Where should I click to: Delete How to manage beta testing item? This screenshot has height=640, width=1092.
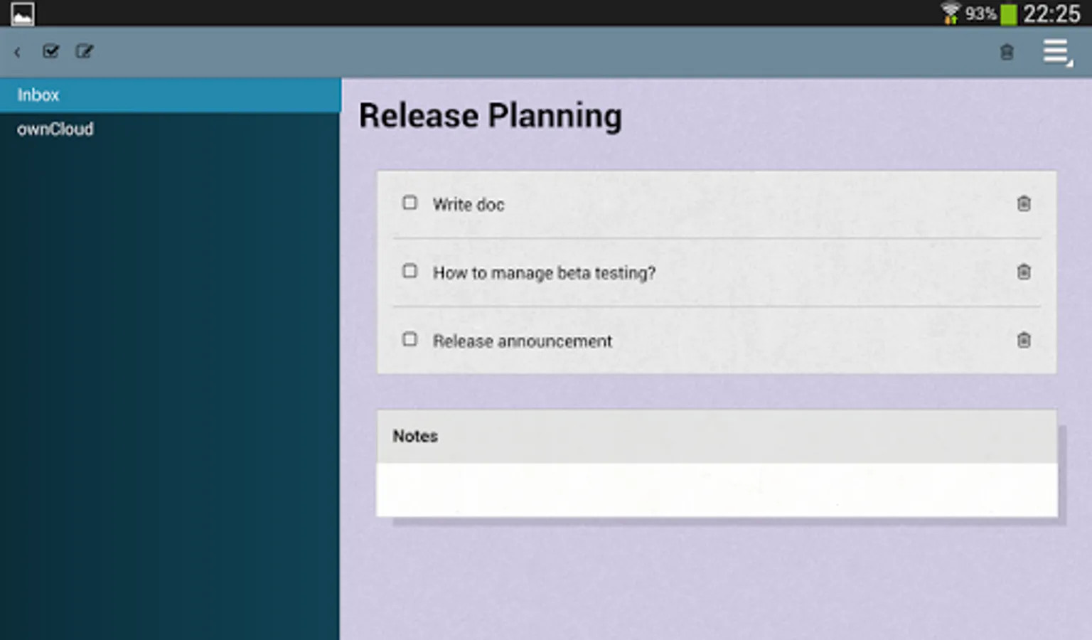(x=1024, y=272)
